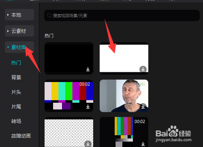Select the vertical glitch color bars thumbnail
The height and width of the screenshot is (147, 203).
tap(124, 132)
